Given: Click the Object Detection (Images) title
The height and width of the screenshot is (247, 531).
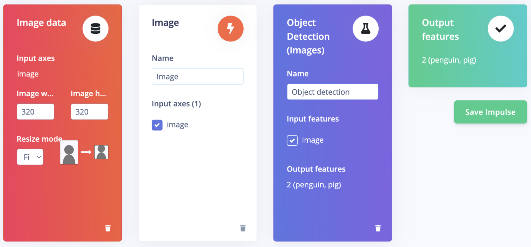Looking at the screenshot, I should pyautogui.click(x=308, y=36).
